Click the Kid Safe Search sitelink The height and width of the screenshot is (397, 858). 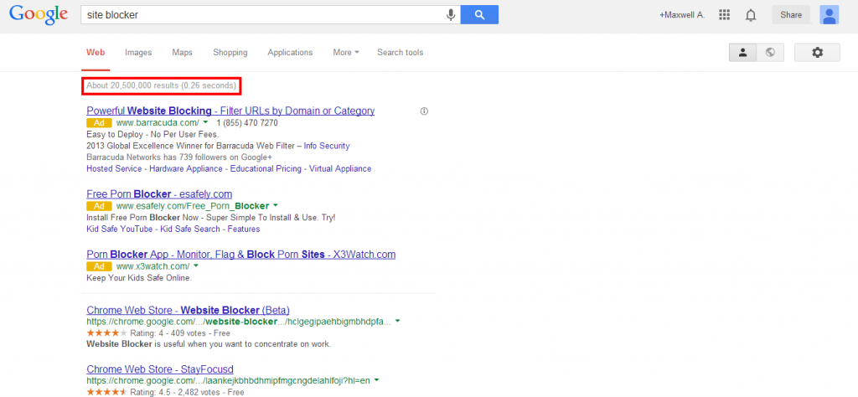[190, 229]
